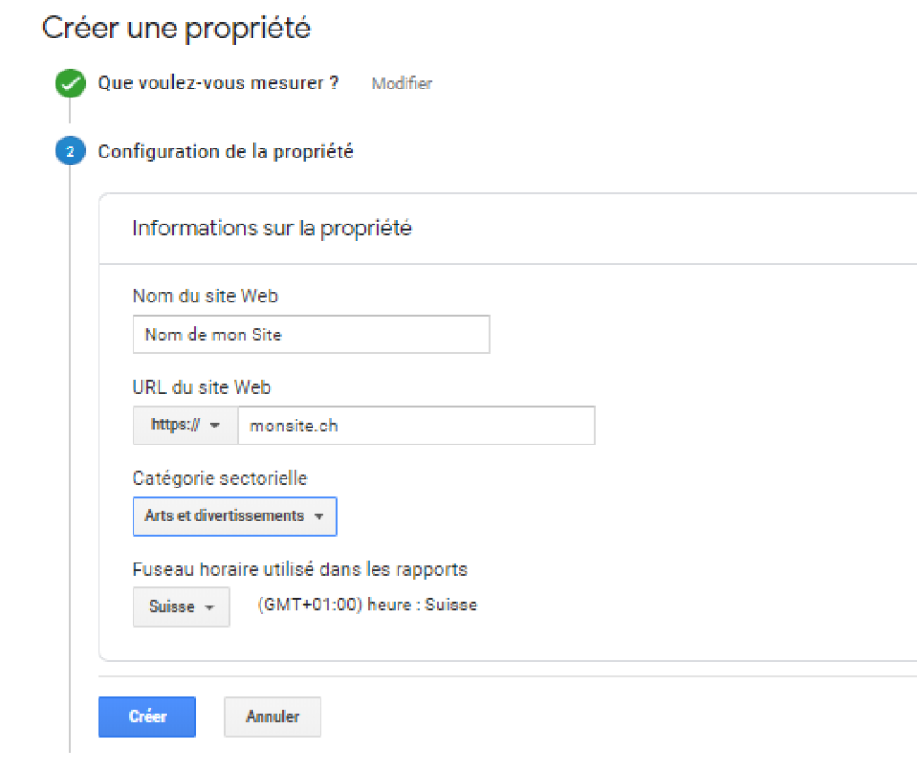Click the Créer une propriété title
This screenshot has height=771, width=917.
tap(176, 28)
